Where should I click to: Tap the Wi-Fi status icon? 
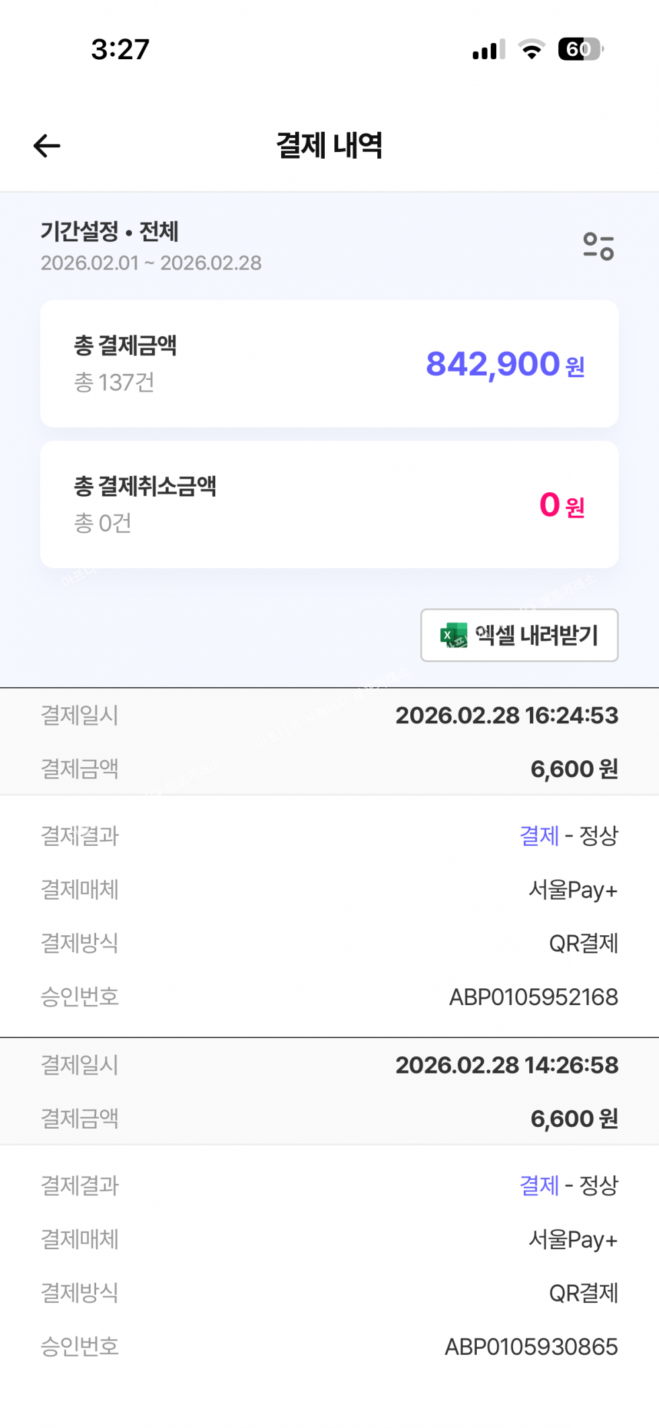(531, 49)
